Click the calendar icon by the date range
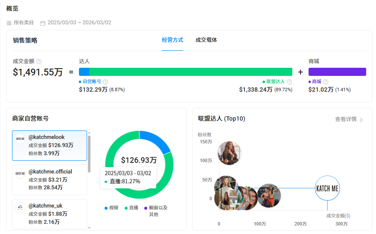Screen dimensions: 376x234 (43, 23)
